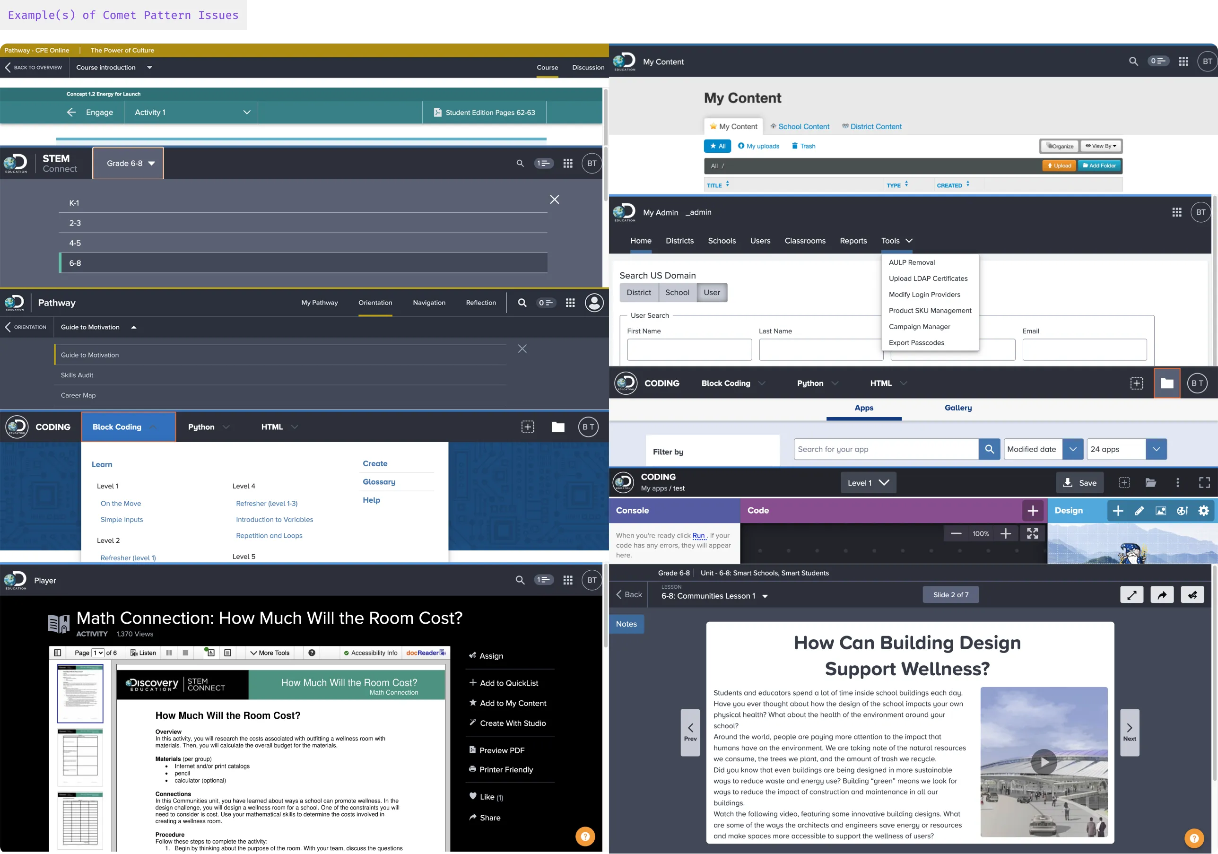
Task: Click the help question mark in docReader toolbar
Action: pos(312,653)
